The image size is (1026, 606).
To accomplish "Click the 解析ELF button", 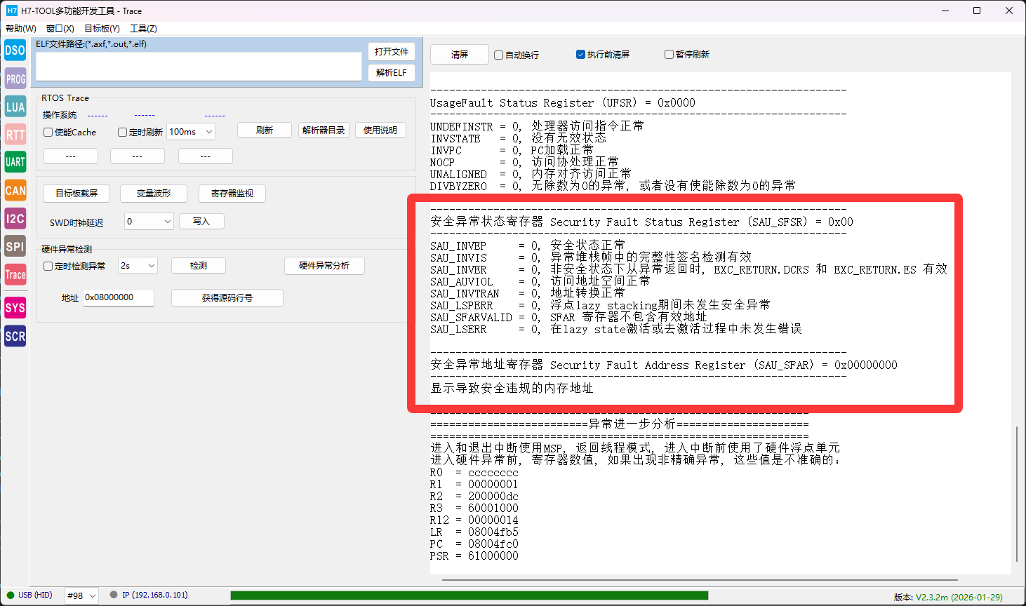I will pos(392,73).
